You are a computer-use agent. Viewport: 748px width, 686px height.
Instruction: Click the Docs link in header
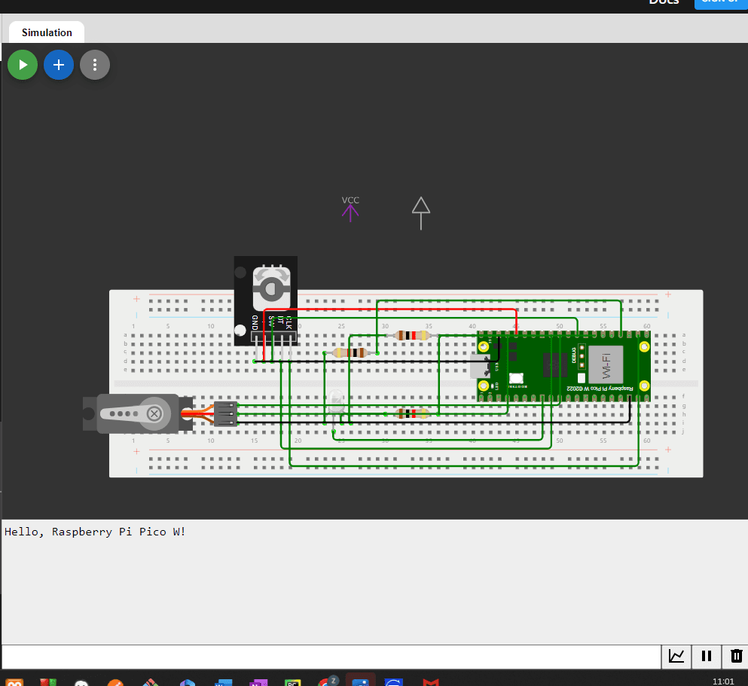pos(664,2)
